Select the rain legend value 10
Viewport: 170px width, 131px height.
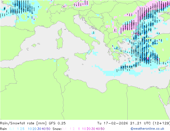pos(30,129)
